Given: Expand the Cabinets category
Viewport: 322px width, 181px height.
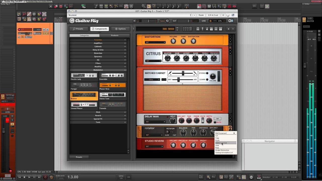Looking at the screenshot, I should point(98,47).
